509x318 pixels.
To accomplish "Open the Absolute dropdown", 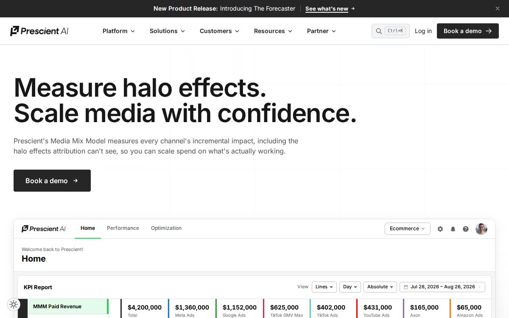I will coord(380,287).
